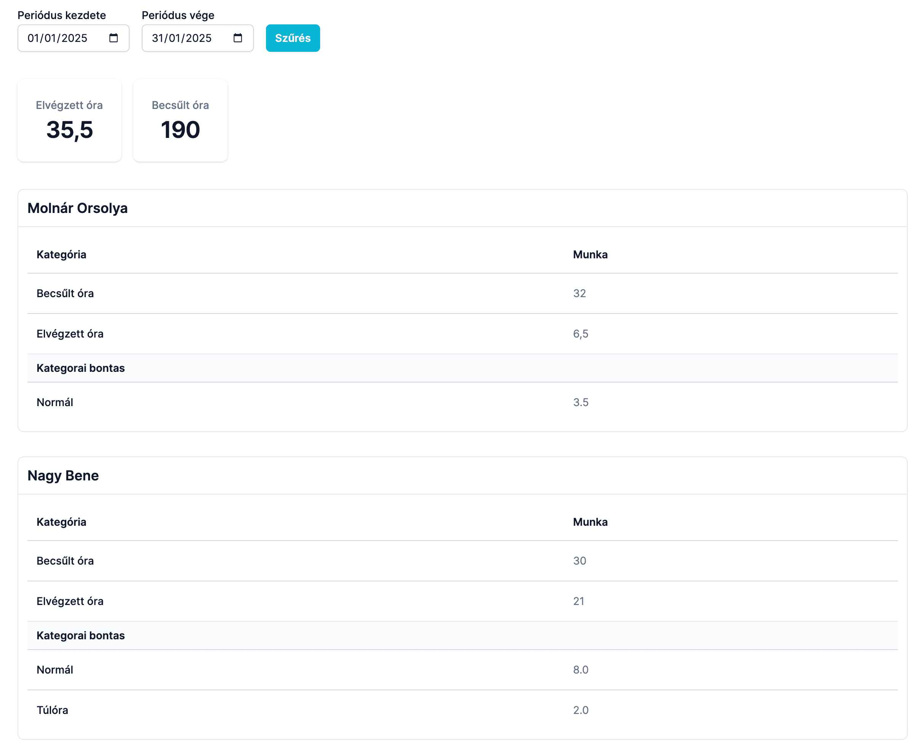Click Munka header in Molnár Orsolya table

click(590, 254)
